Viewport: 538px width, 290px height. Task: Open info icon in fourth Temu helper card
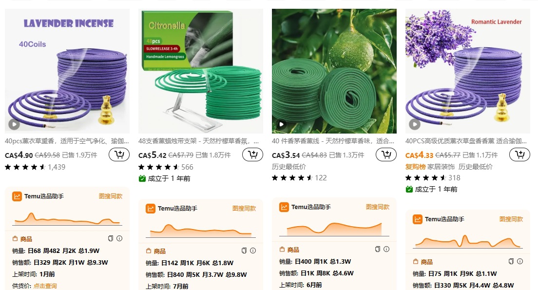click(520, 261)
